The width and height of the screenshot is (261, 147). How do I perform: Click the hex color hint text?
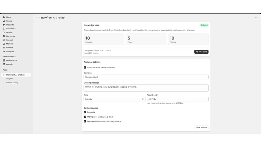click(165, 103)
